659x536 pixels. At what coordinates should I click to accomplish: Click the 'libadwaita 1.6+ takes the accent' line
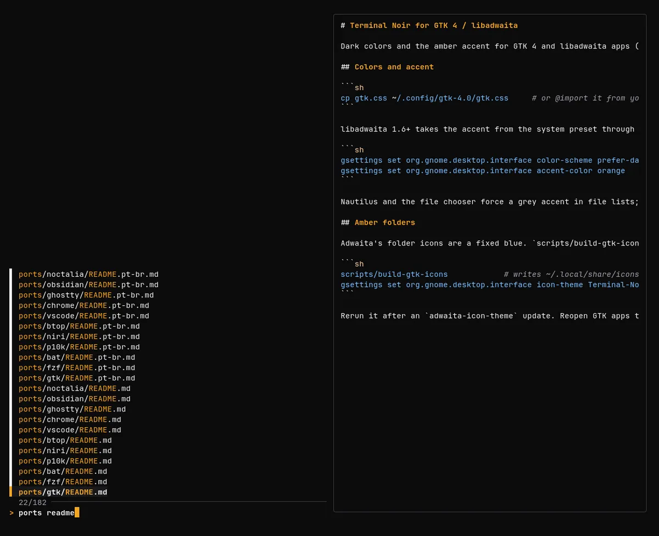click(488, 129)
